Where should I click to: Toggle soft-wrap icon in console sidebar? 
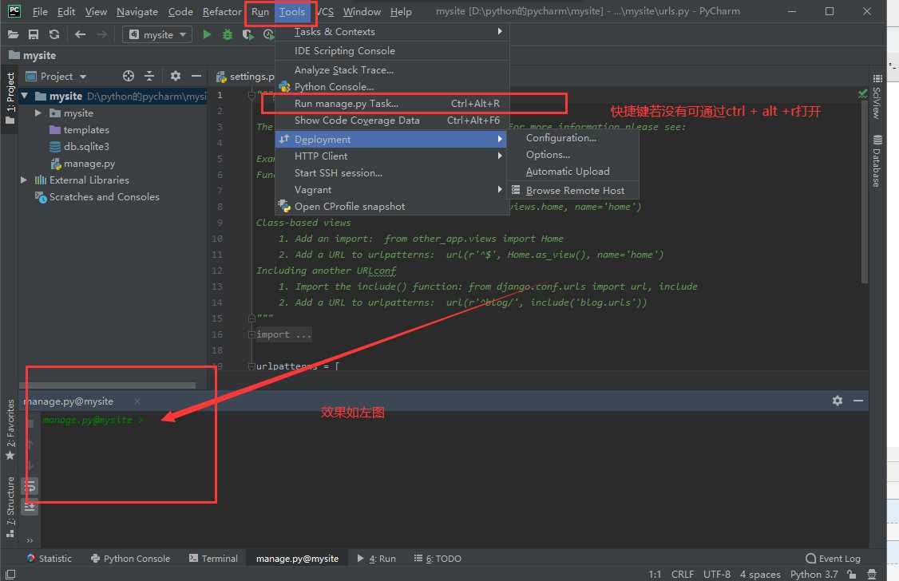click(30, 487)
